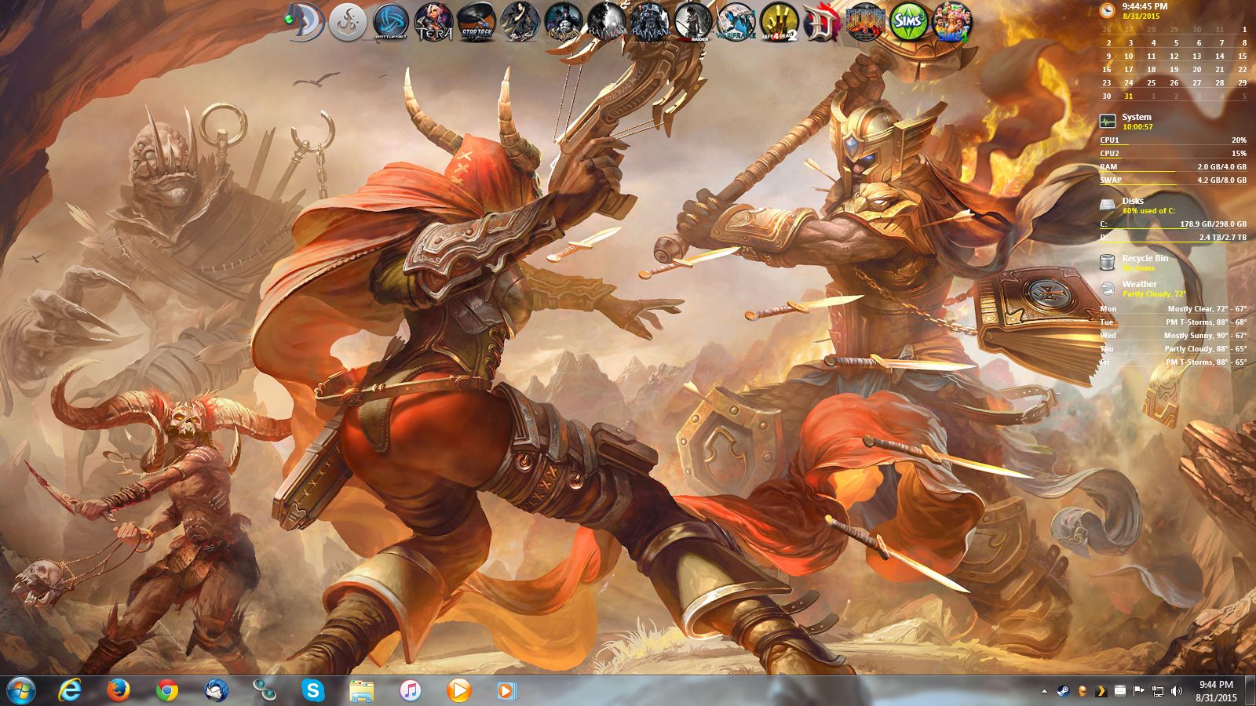Image resolution: width=1256 pixels, height=706 pixels.
Task: Click the Weather widget title
Action: click(1139, 284)
